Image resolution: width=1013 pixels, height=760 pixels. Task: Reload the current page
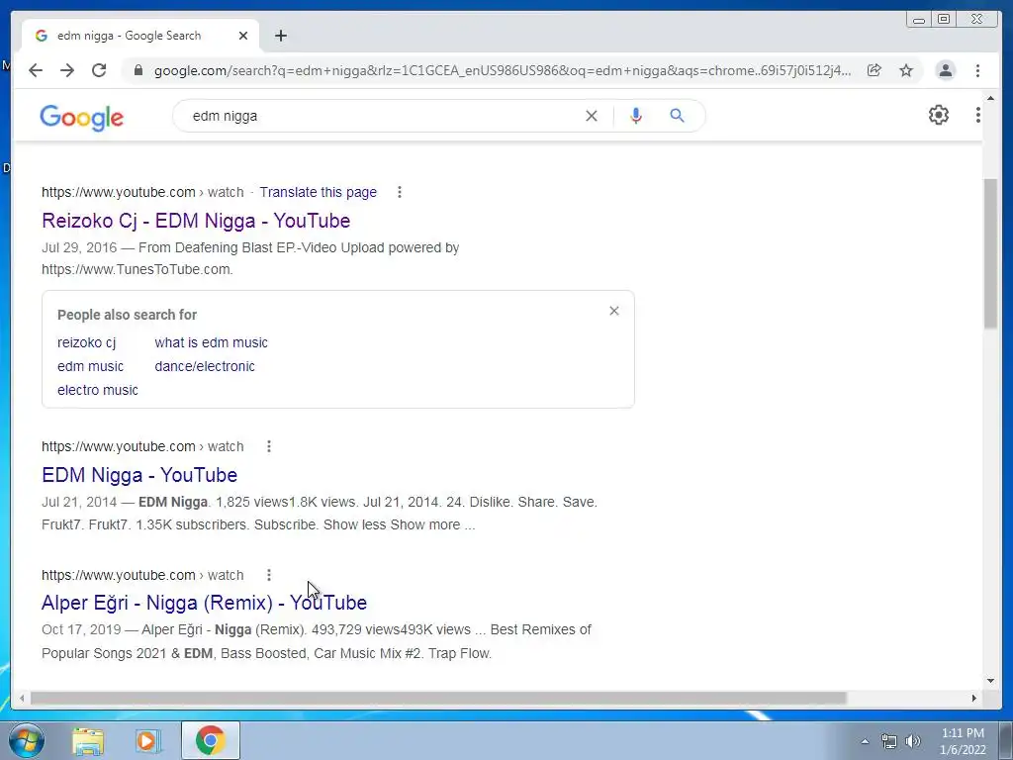click(x=99, y=70)
